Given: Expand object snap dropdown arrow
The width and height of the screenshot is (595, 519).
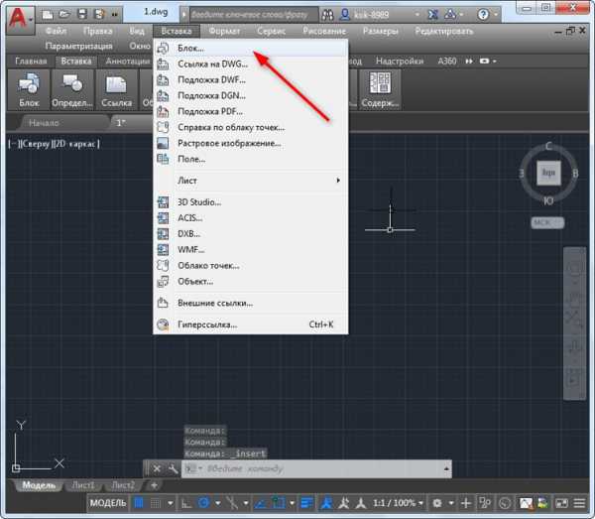Looking at the screenshot, I should tap(292, 503).
